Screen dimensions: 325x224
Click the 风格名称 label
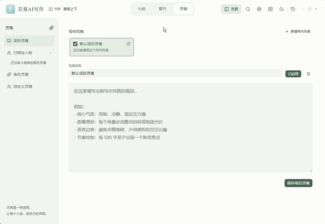coord(75,66)
